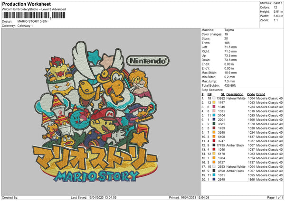Click the embroidery design preview image
Image resolution: width=285 pixels, height=201 pixels.
pyautogui.click(x=101, y=111)
